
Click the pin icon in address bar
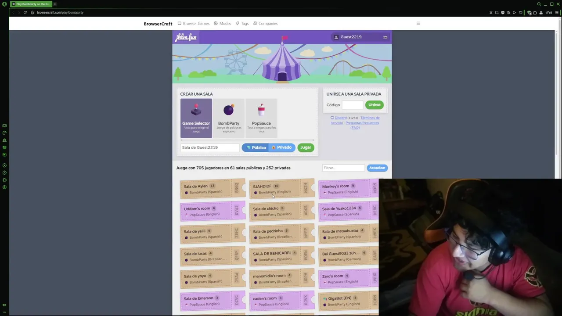click(491, 12)
